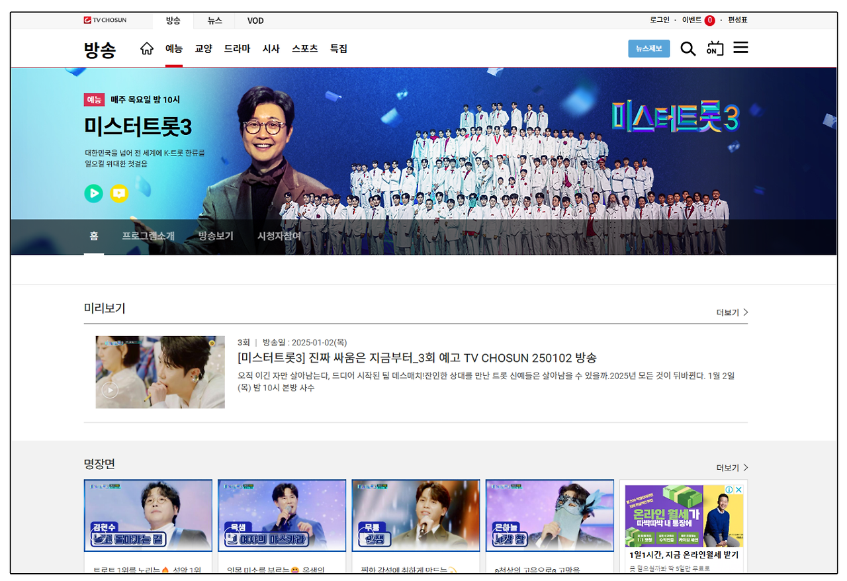
Task: Open the hamburger menu icon
Action: pos(740,48)
